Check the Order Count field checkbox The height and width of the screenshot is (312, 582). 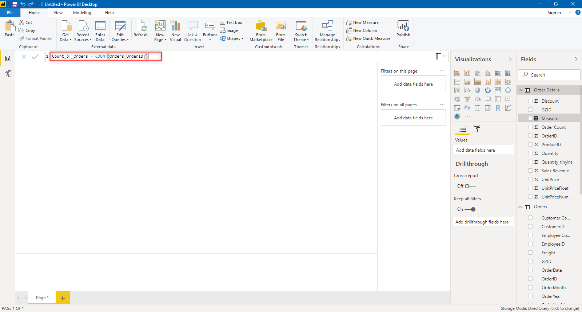click(x=530, y=127)
